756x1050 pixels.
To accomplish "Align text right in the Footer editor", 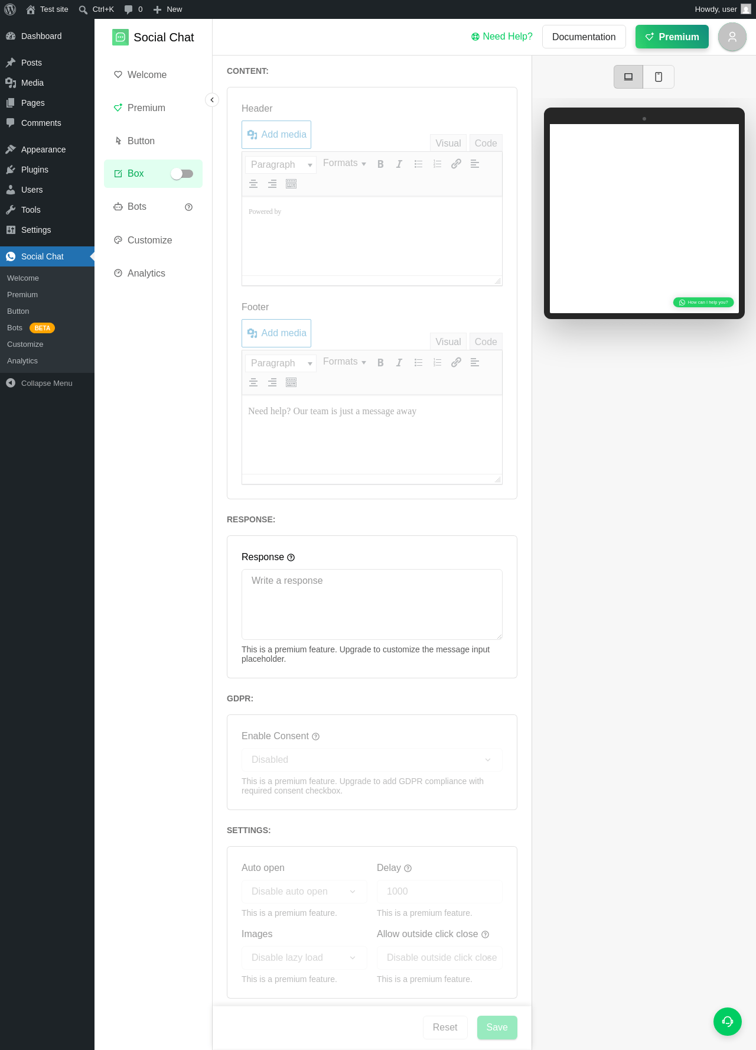I will [272, 383].
